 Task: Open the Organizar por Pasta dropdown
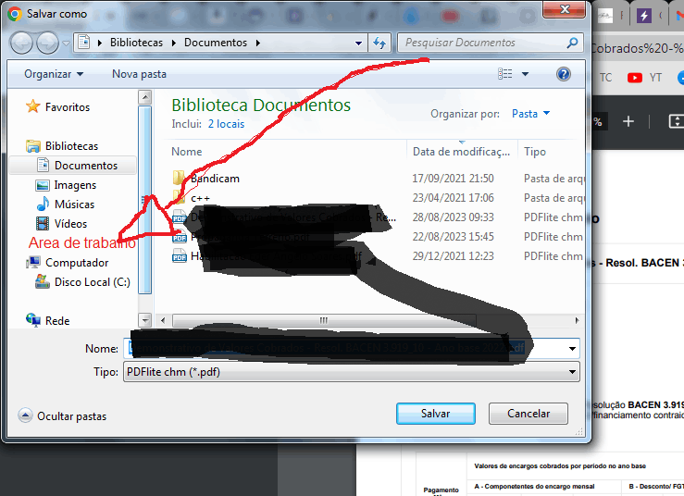[530, 114]
